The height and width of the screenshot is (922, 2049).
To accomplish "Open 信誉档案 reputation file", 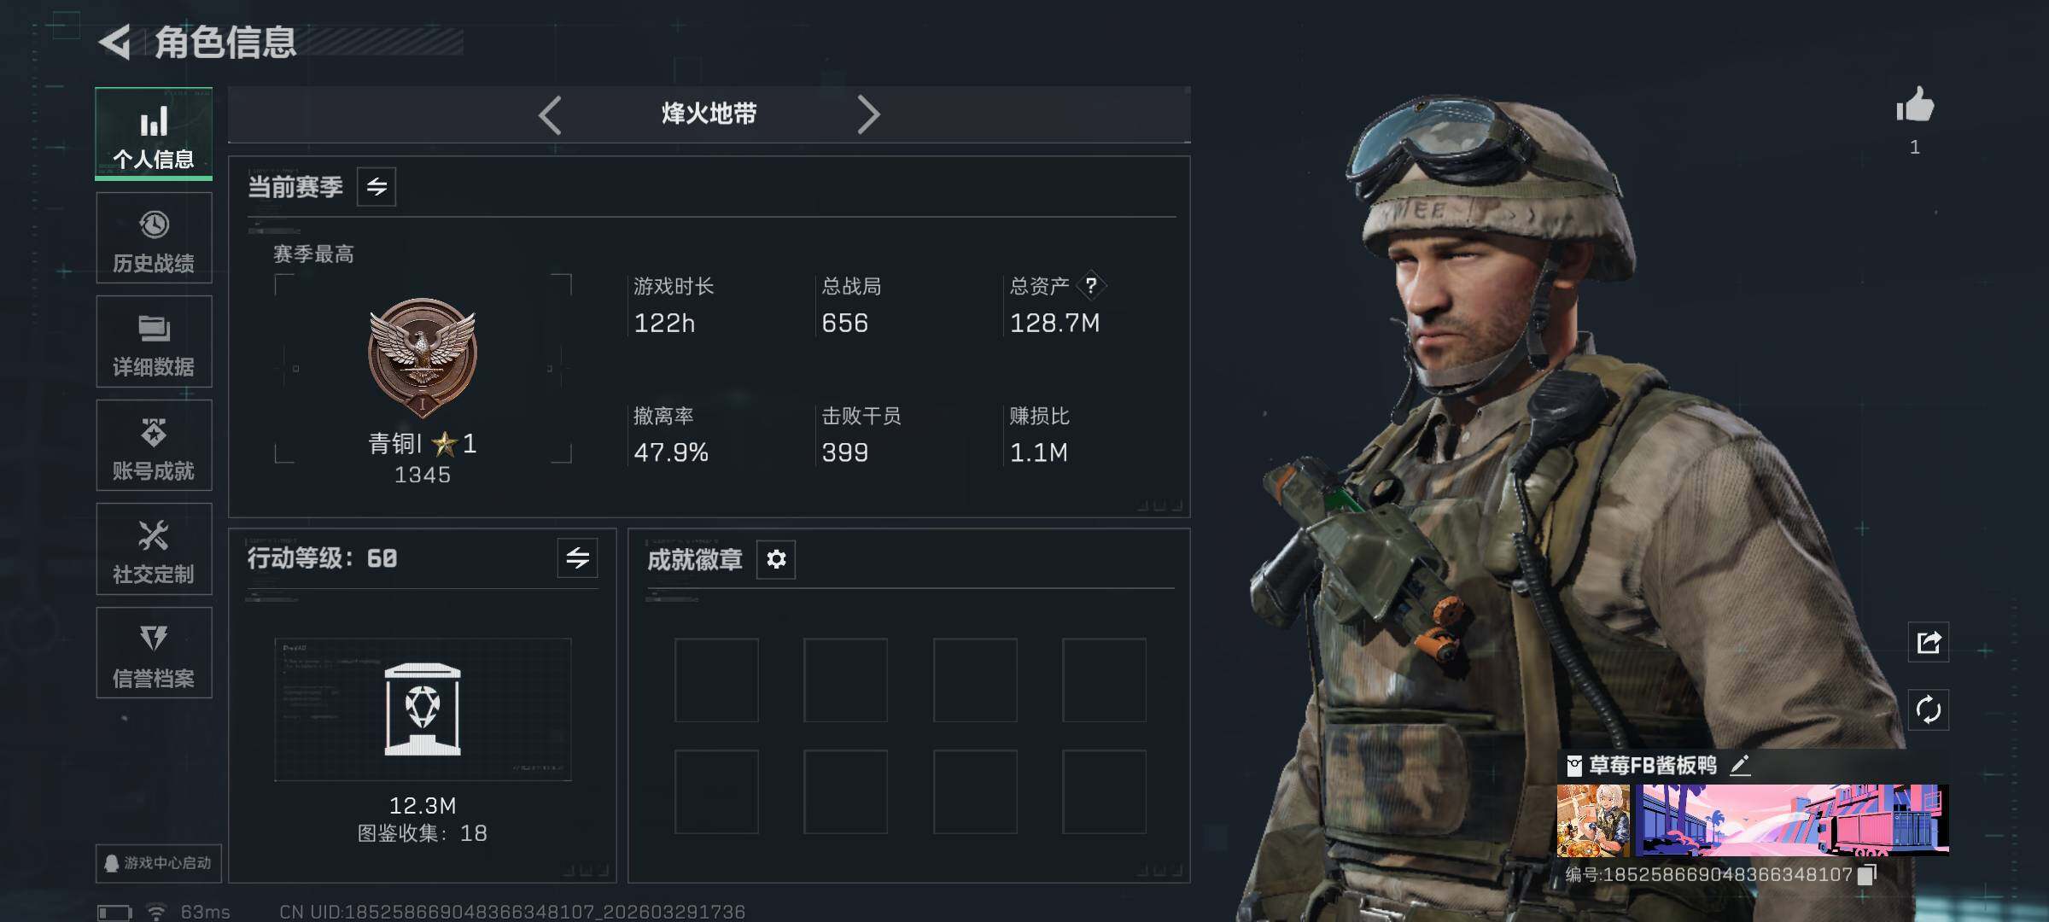I will pos(154,653).
